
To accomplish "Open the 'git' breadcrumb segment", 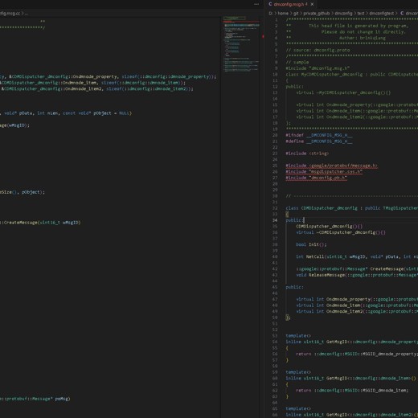I will click(296, 13).
